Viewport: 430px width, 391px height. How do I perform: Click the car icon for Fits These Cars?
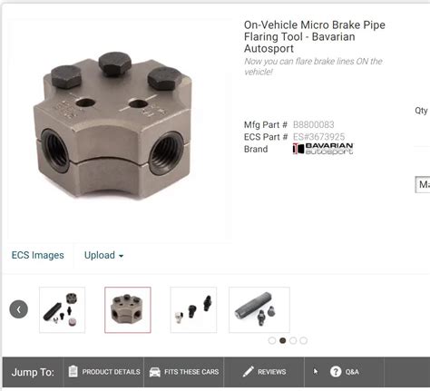[155, 372]
